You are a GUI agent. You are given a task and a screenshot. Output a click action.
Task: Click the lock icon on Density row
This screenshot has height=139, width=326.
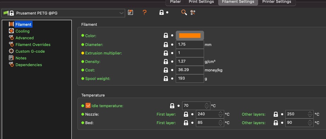tap(166, 62)
